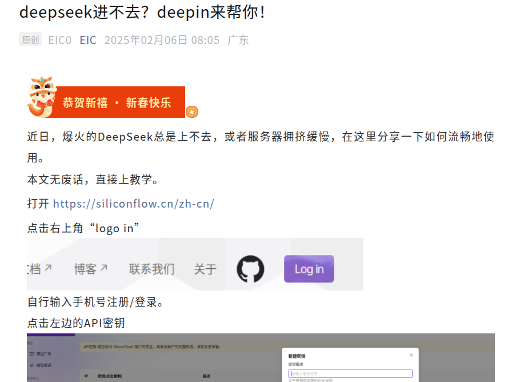Click the 模型广场 cube icon

point(31,354)
